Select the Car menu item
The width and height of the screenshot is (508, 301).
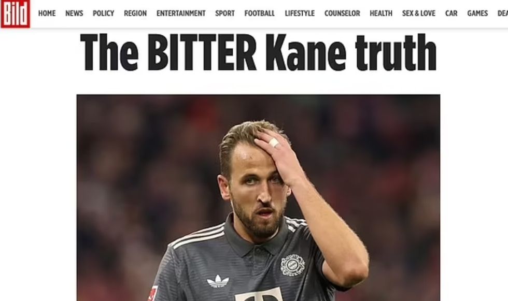(451, 13)
